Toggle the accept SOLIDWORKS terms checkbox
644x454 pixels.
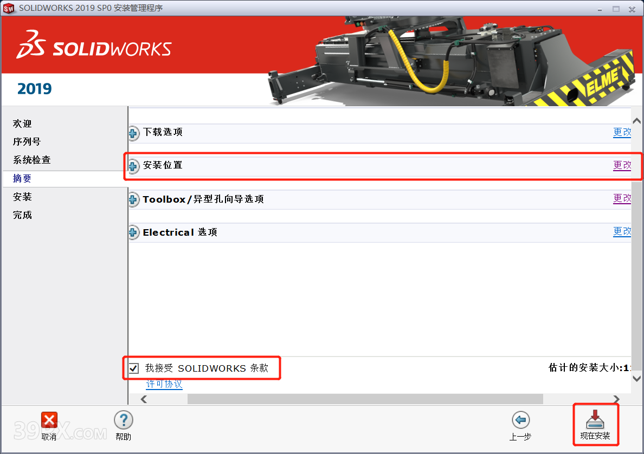(x=134, y=368)
